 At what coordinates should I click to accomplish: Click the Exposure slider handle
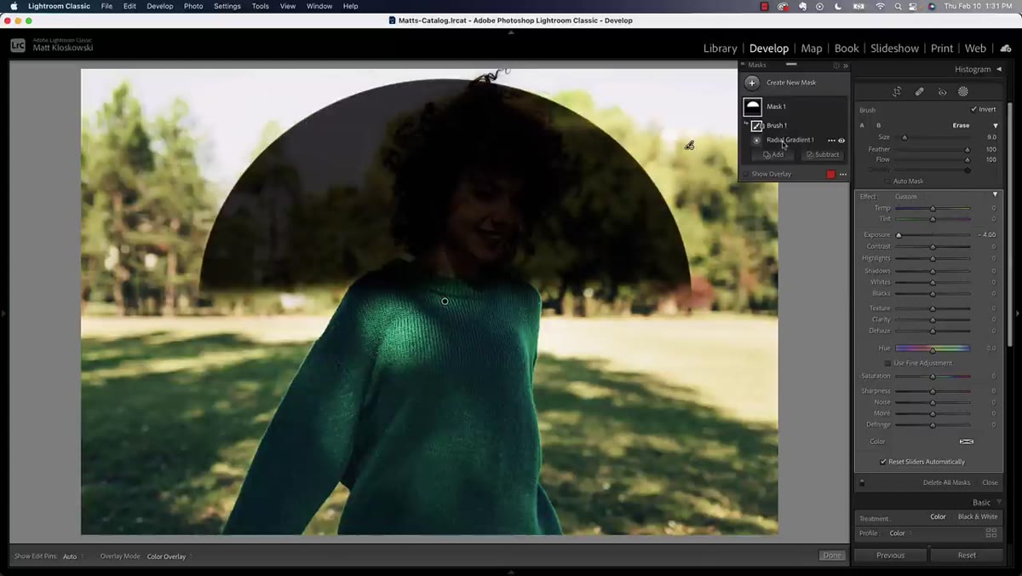pyautogui.click(x=899, y=235)
